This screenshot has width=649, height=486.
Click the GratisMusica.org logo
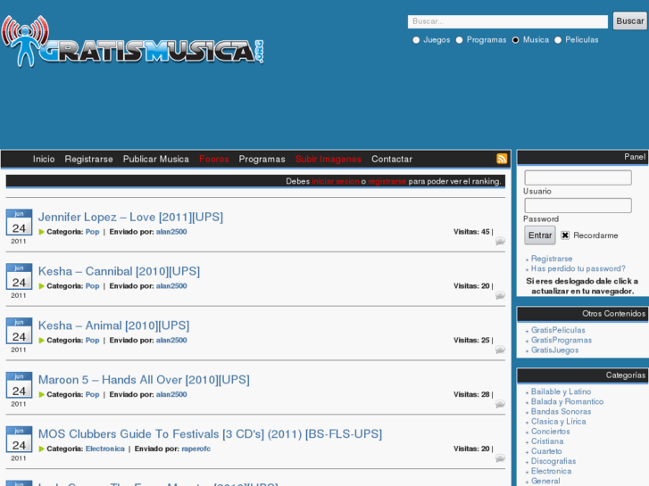tap(132, 41)
